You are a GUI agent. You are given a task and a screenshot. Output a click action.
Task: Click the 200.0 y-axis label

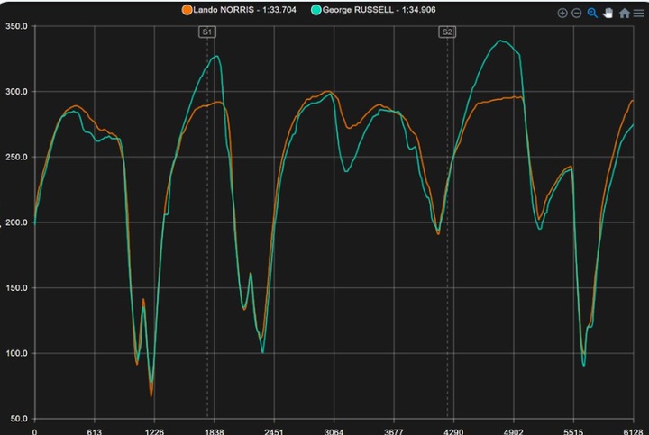pyautogui.click(x=16, y=222)
